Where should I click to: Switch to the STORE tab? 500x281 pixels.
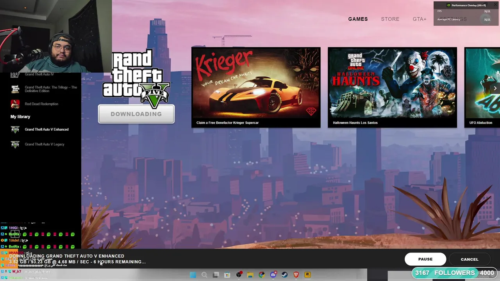(390, 19)
